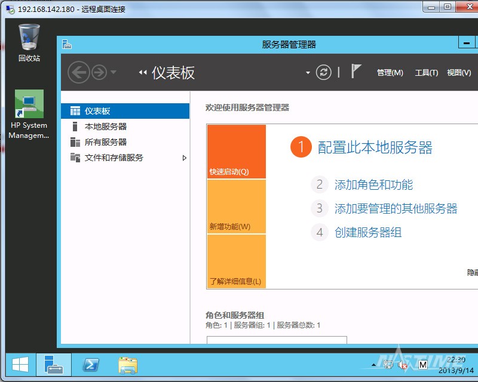
Task: Open the Windows Start button
Action: (20, 365)
